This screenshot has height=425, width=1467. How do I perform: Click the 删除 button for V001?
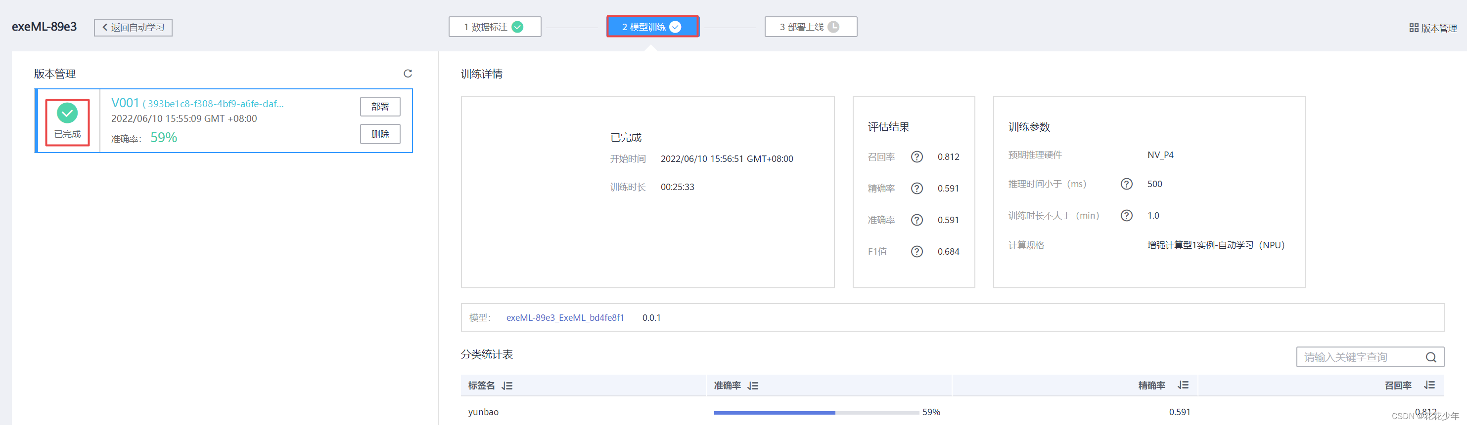click(380, 134)
